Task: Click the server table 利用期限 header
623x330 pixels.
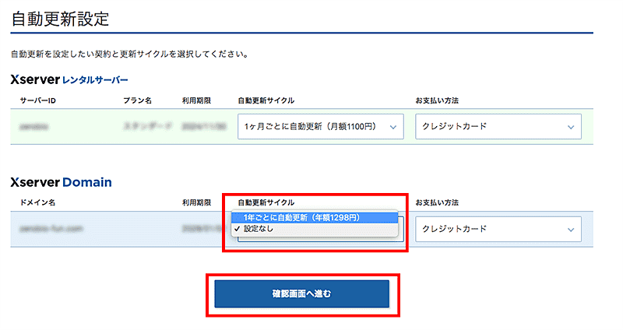Action: (196, 100)
